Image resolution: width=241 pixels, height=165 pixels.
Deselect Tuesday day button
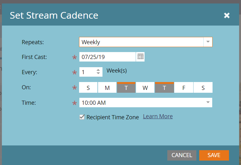click(126, 88)
